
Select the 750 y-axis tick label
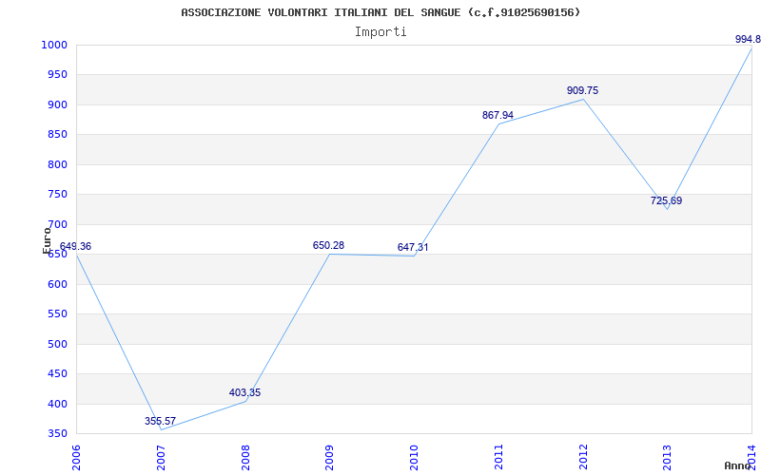click(57, 195)
